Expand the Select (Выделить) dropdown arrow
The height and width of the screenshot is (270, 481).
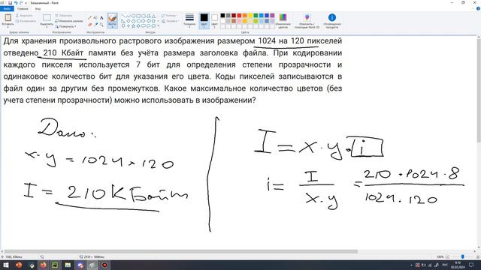pos(47,27)
